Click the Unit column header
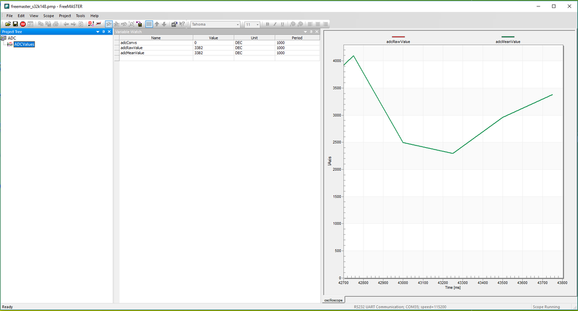This screenshot has width=578, height=311. tap(255, 38)
